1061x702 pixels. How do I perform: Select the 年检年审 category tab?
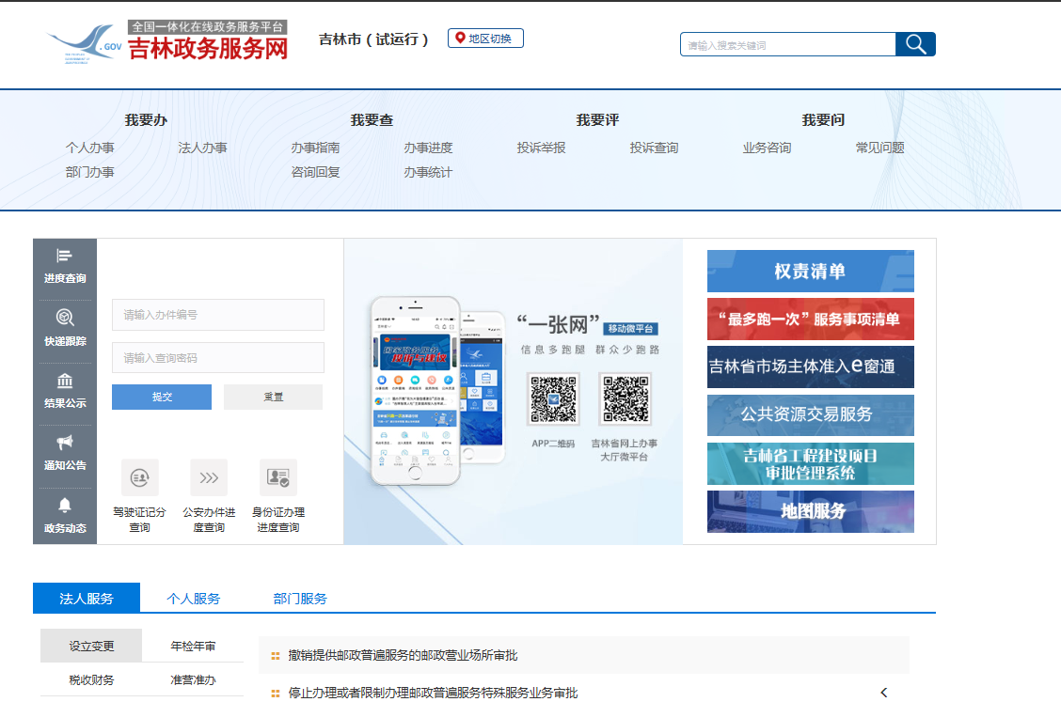point(193,646)
